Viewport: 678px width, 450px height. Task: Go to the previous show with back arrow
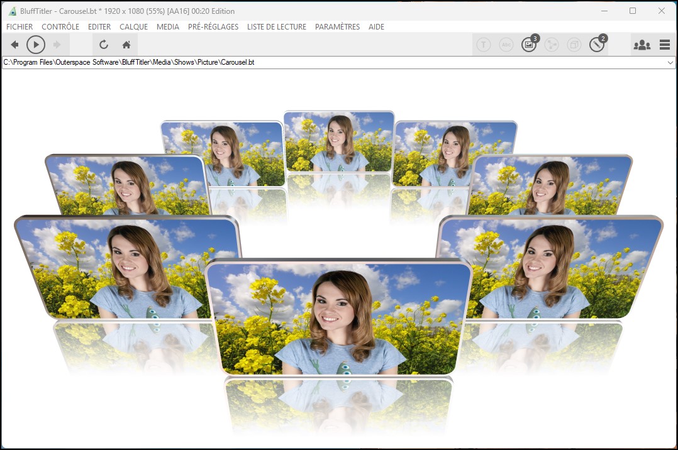tap(14, 45)
